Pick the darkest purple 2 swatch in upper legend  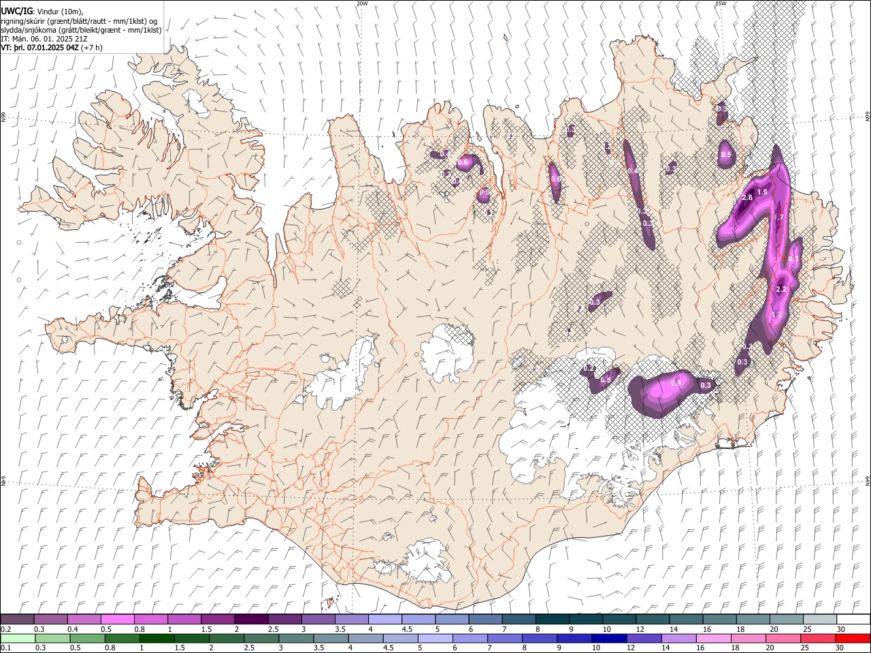point(251,620)
